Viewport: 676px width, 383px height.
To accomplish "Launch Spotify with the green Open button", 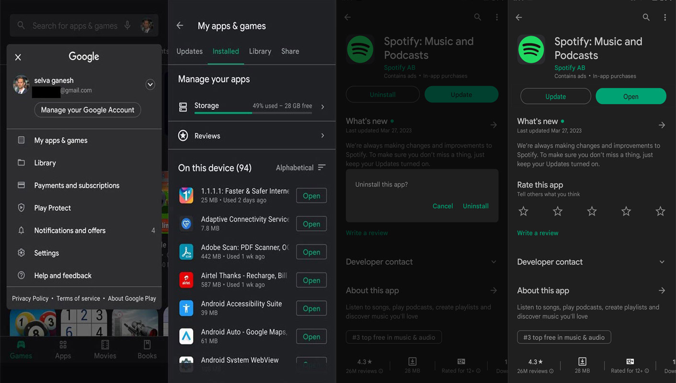I will [x=631, y=96].
